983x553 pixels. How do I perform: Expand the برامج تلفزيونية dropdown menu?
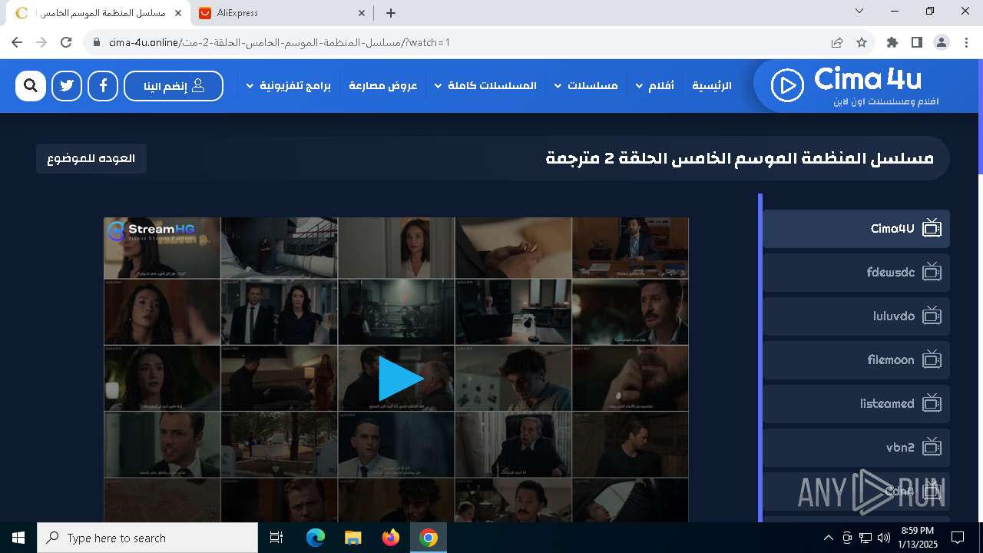[x=288, y=86]
